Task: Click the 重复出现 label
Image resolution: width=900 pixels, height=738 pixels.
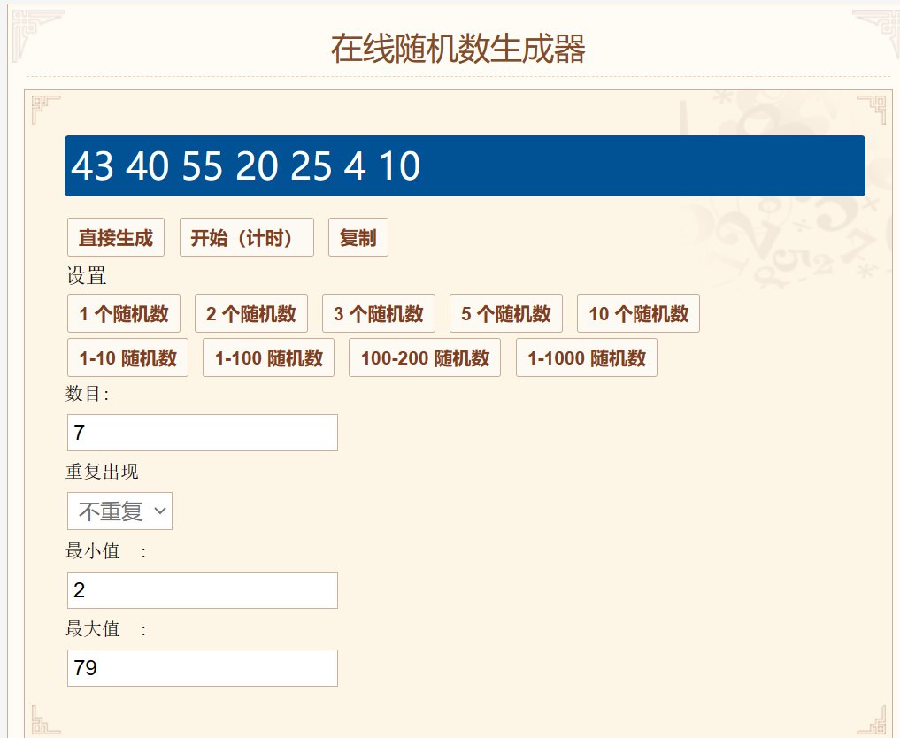Action: pos(102,472)
